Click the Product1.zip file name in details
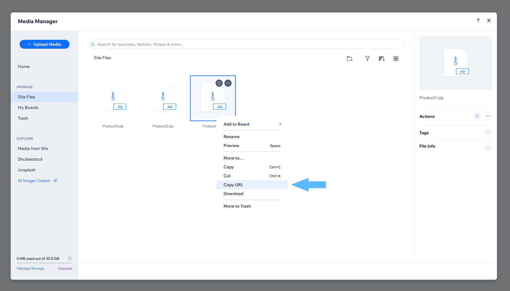The height and width of the screenshot is (291, 510). click(x=431, y=98)
